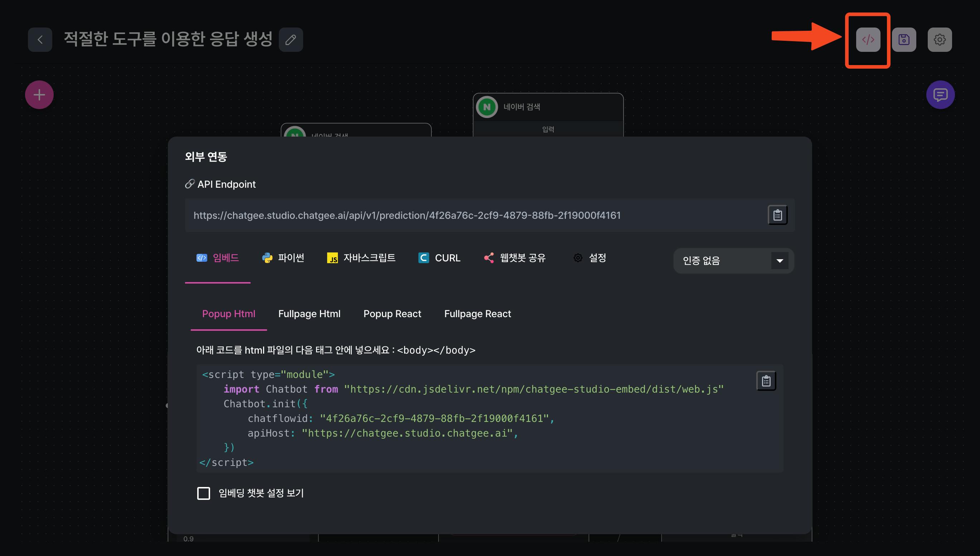Viewport: 980px width, 556px height.
Task: Open the 인증 없음 authentication dropdown
Action: tap(733, 261)
